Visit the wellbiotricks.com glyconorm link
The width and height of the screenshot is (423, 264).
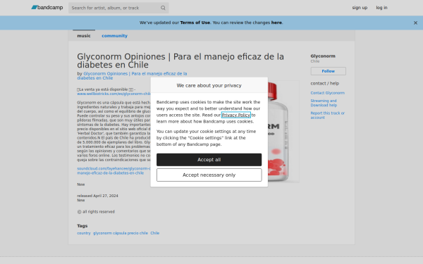(114, 94)
